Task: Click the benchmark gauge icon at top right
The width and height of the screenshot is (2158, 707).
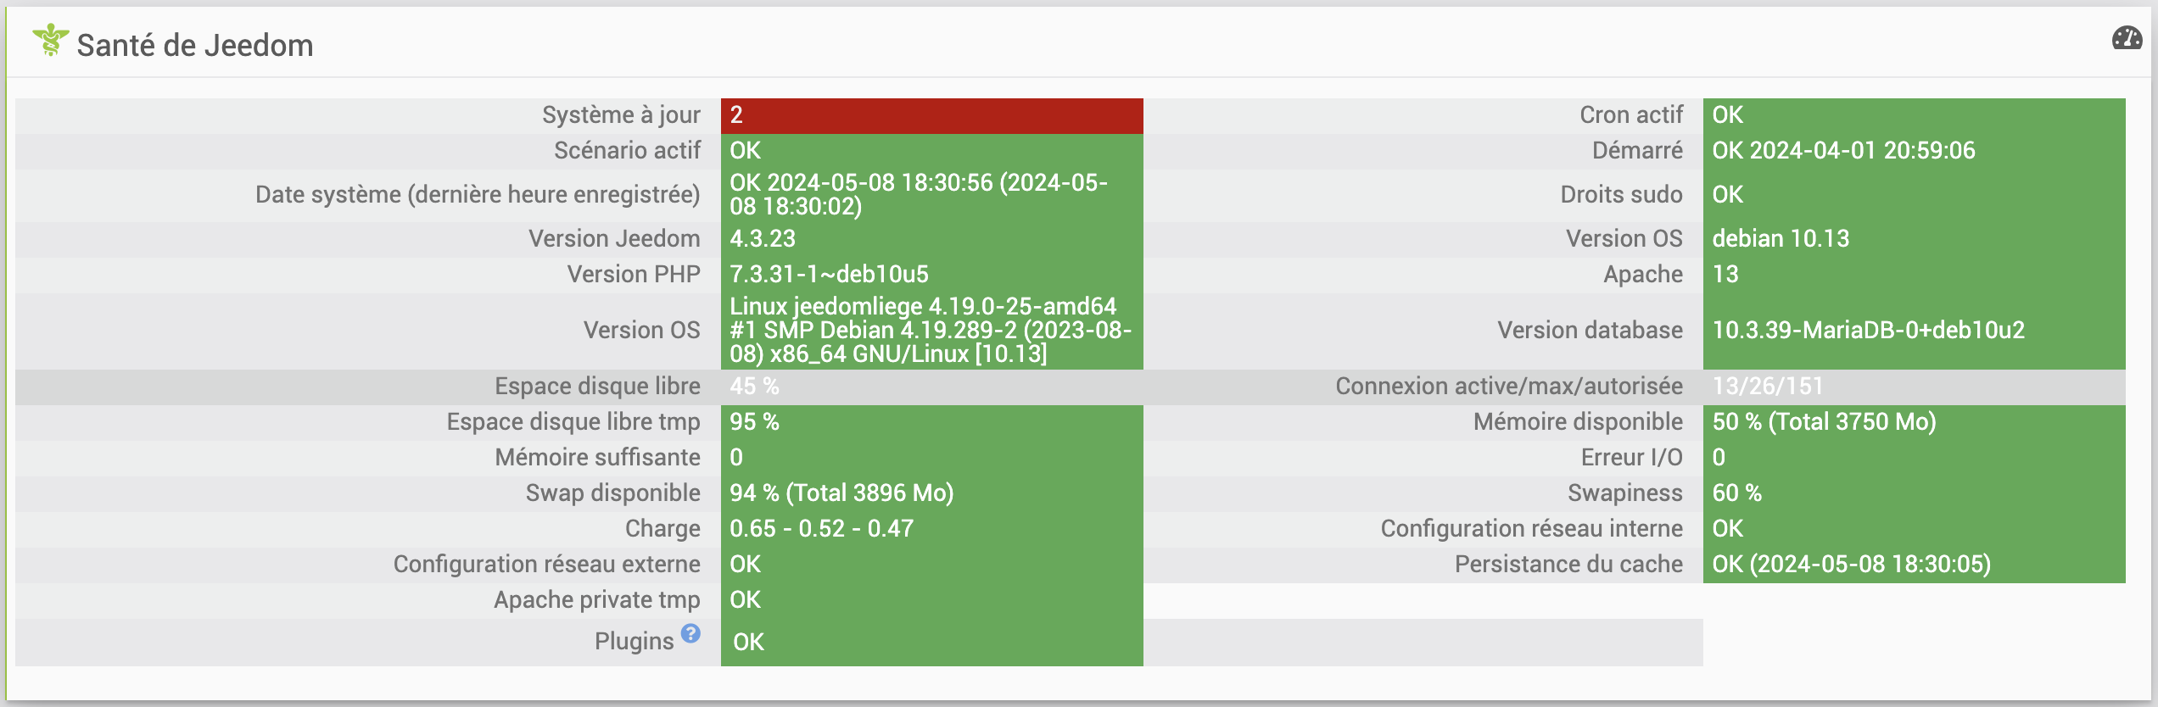Action: pyautogui.click(x=2127, y=38)
